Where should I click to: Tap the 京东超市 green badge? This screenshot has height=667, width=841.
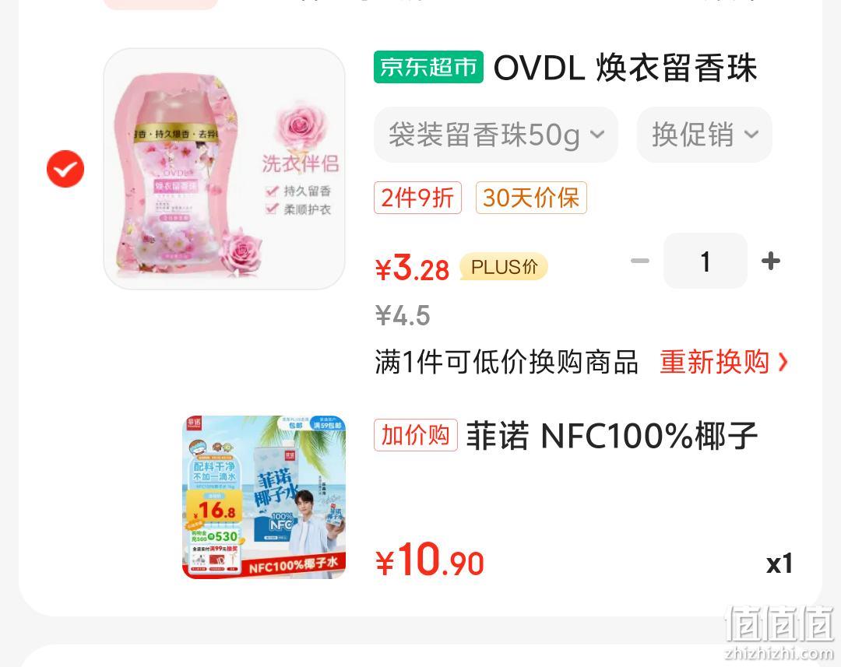[x=428, y=67]
